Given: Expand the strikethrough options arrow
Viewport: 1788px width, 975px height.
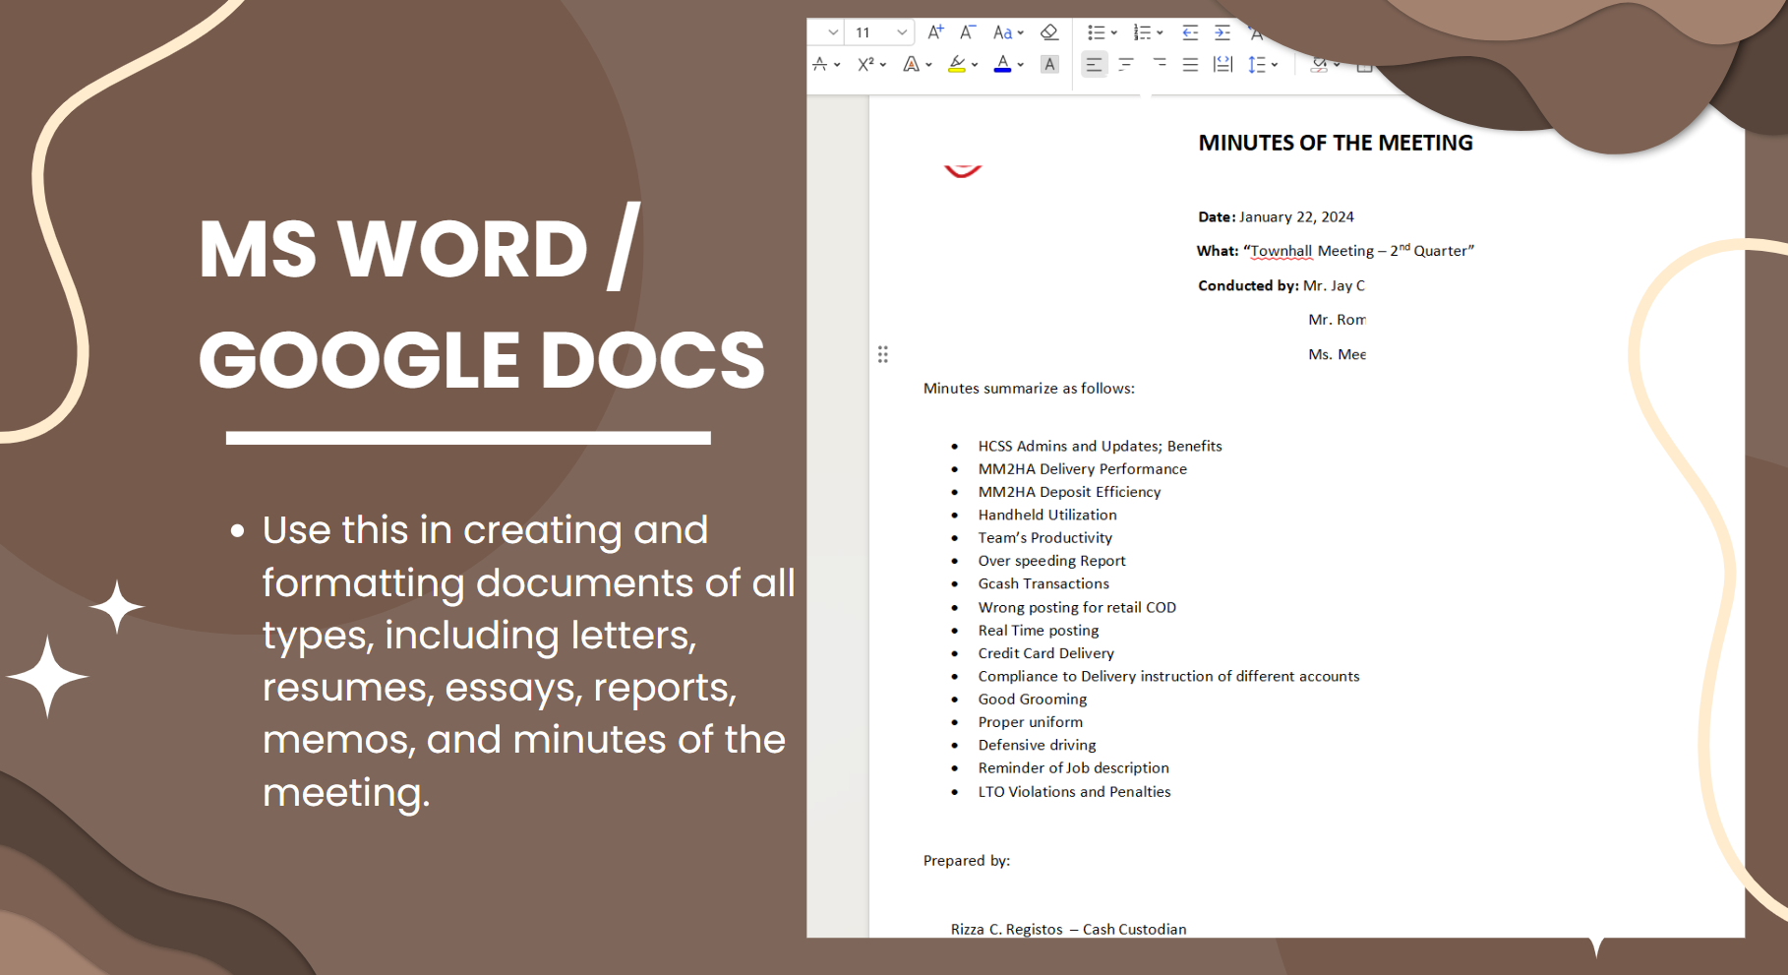Looking at the screenshot, I should point(838,66).
